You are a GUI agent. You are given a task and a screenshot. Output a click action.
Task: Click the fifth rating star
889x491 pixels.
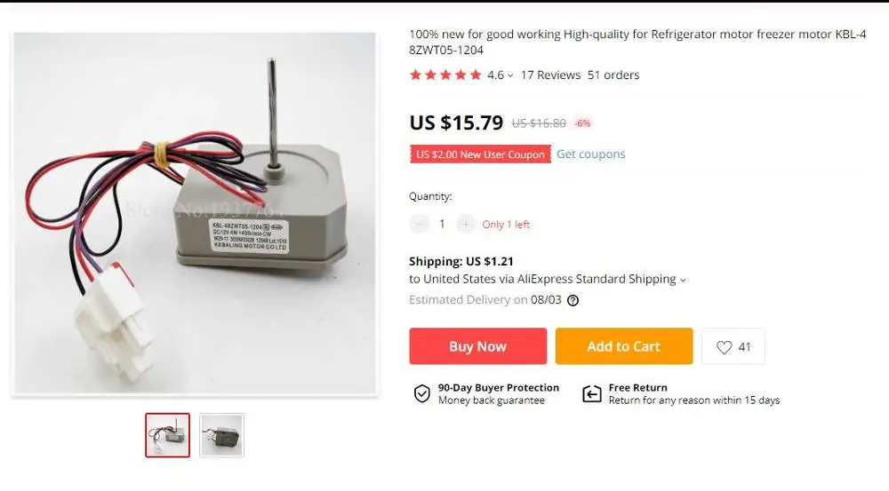point(475,75)
